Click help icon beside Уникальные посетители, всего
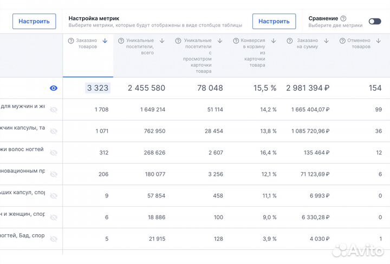The image size is (390, 264). pos(121,41)
